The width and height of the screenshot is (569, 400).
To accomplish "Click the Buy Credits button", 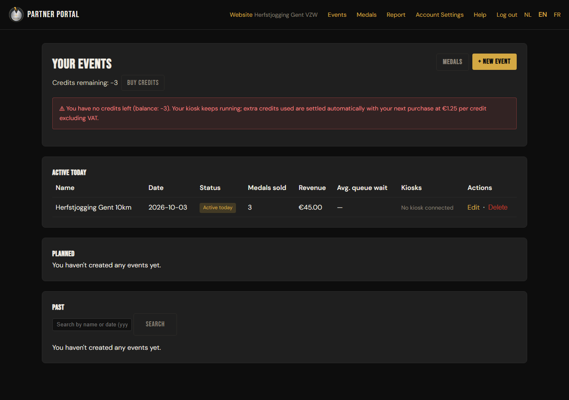I will pyautogui.click(x=143, y=83).
